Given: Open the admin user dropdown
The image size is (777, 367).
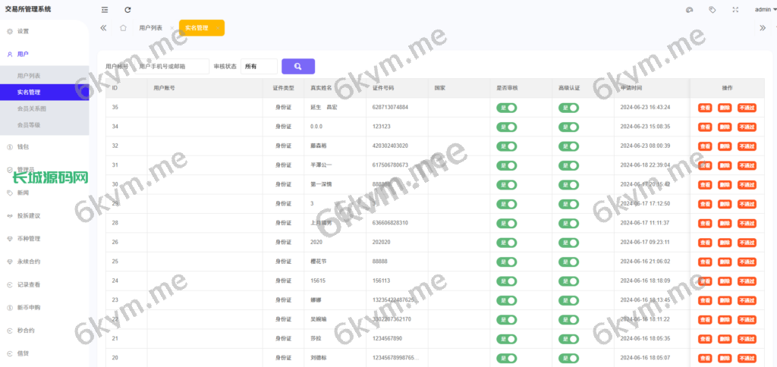Looking at the screenshot, I should coord(766,9).
